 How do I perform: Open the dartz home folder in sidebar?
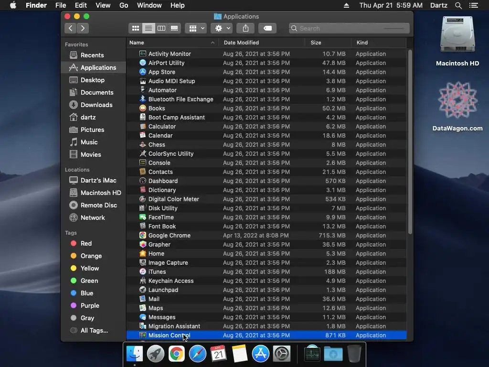pyautogui.click(x=94, y=118)
